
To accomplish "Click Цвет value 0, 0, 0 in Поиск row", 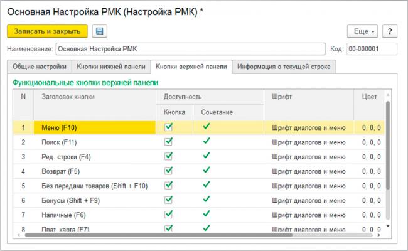I will tap(372, 142).
